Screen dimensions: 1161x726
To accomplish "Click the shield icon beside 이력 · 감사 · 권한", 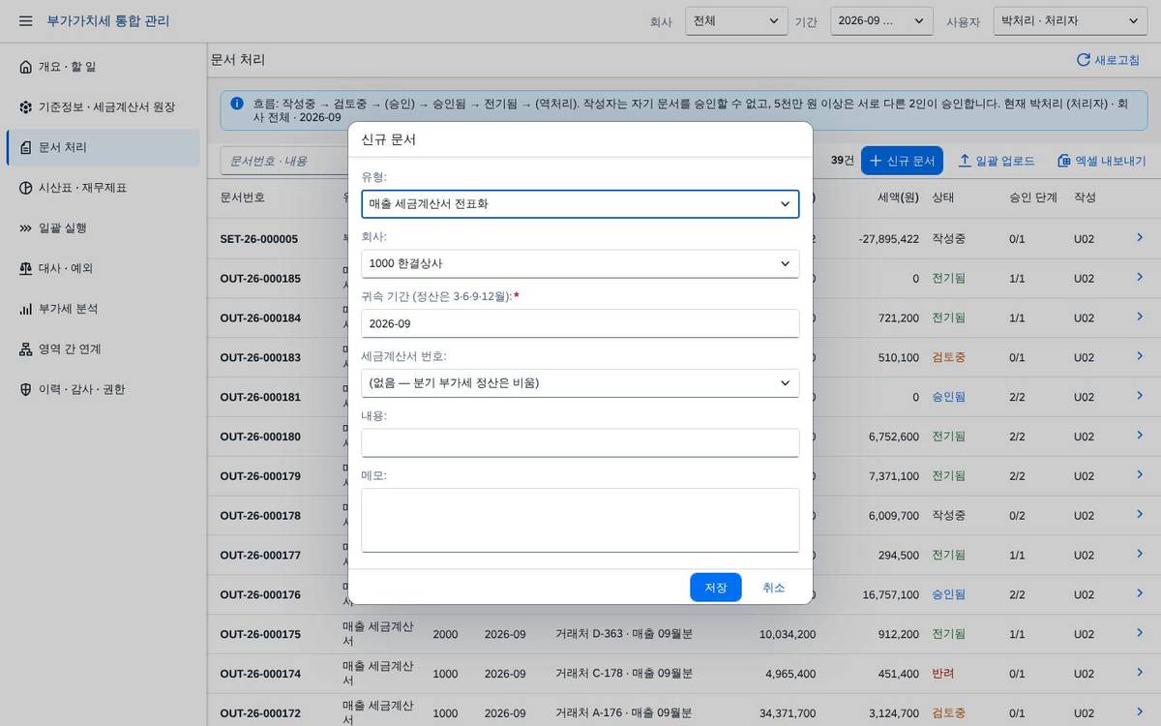I will point(25,389).
